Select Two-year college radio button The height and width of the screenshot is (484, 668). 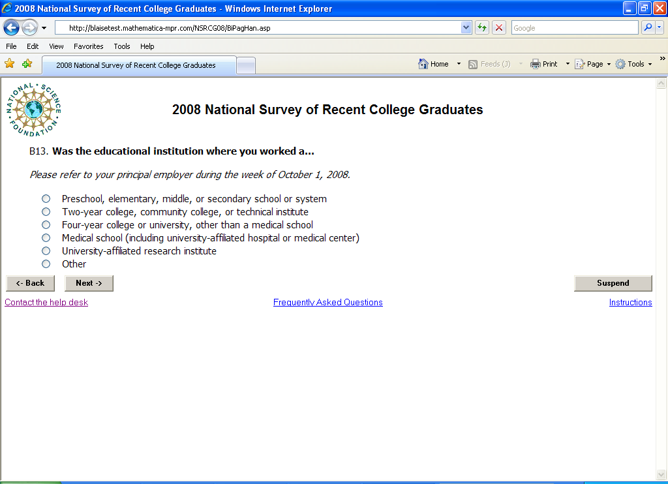46,212
